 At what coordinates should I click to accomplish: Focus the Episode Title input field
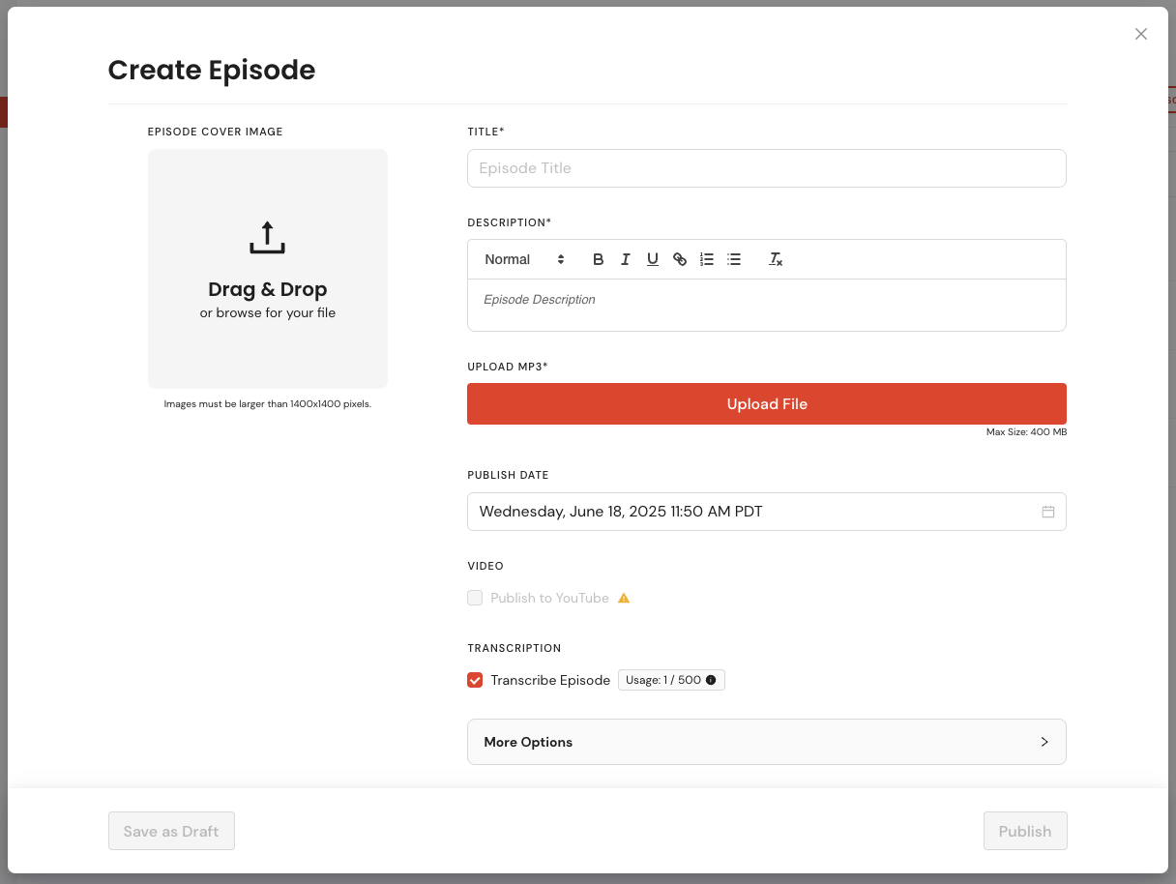pos(767,168)
